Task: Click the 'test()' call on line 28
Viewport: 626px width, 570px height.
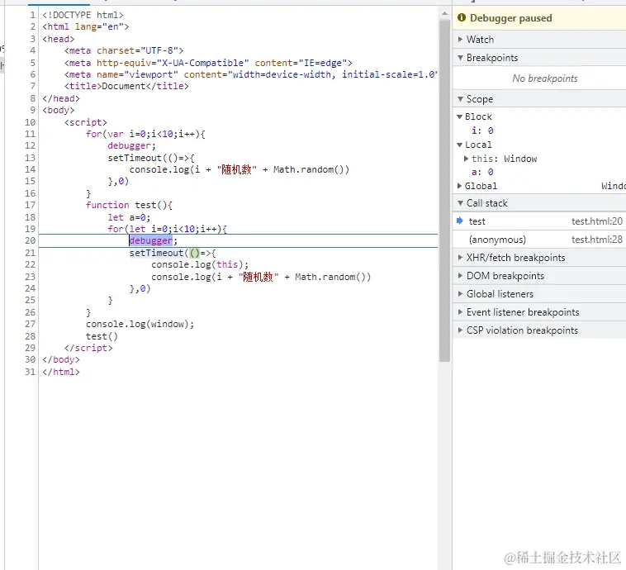Action: (x=102, y=336)
